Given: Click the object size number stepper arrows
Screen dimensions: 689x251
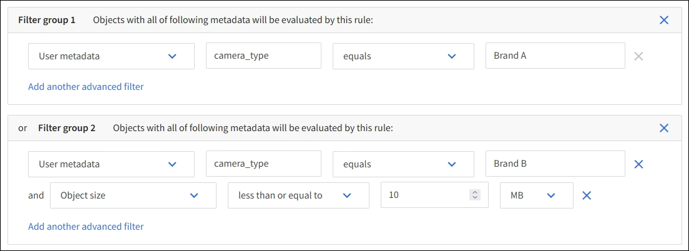Looking at the screenshot, I should [x=475, y=195].
